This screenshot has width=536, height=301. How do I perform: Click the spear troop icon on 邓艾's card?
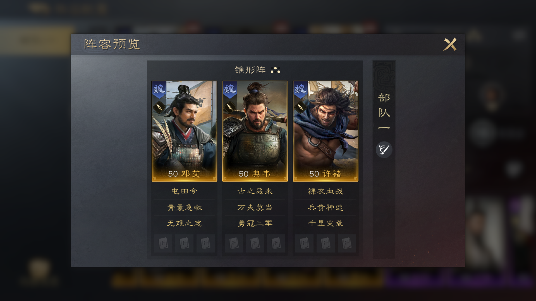159,107
